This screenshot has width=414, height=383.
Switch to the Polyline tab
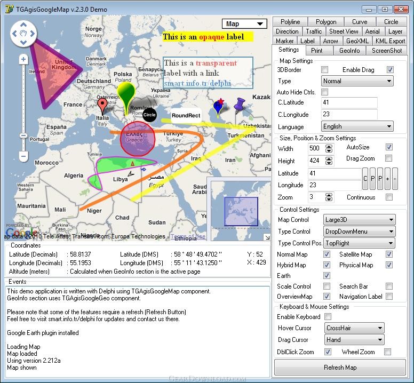click(x=290, y=22)
